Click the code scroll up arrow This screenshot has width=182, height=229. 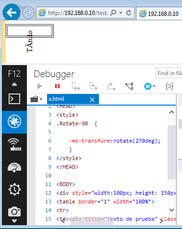click(x=171, y=112)
